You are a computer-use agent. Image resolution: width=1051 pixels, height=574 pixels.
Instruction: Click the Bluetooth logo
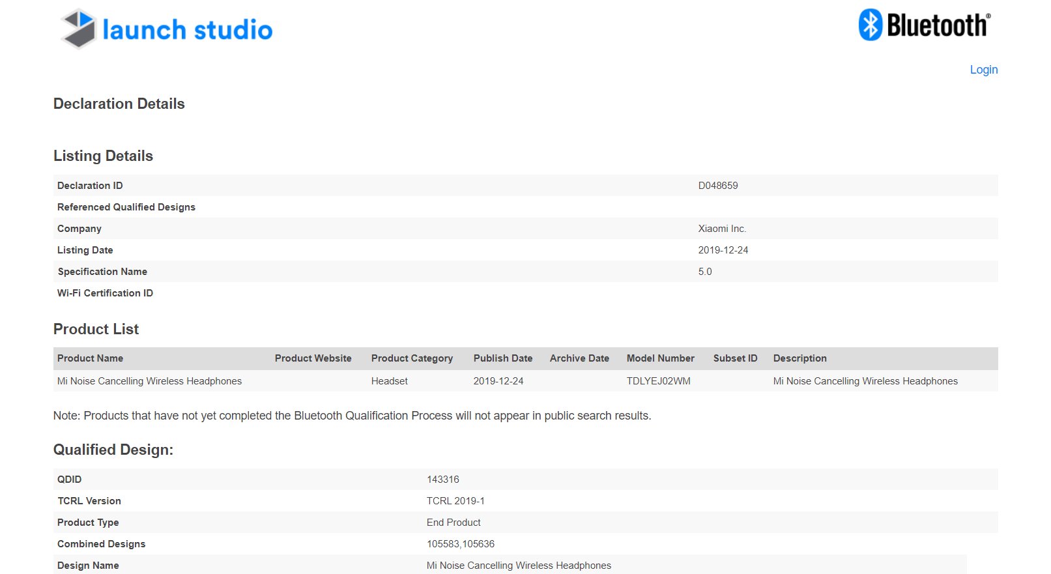click(x=925, y=25)
